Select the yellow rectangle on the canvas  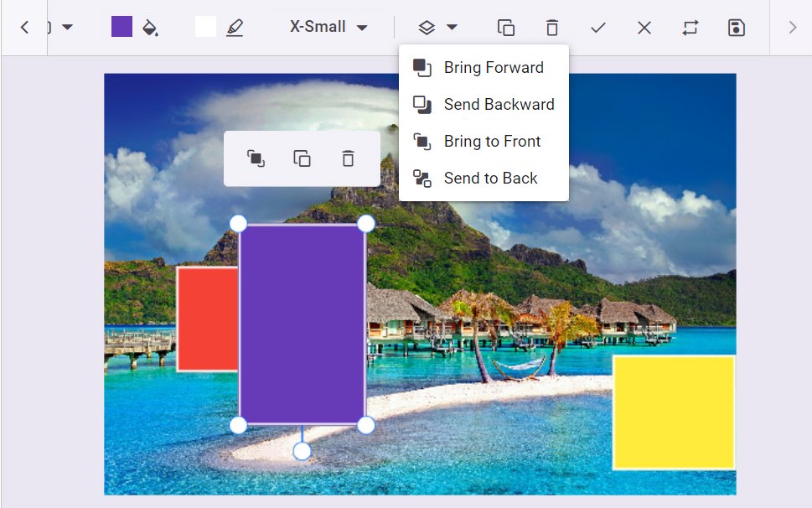673,412
